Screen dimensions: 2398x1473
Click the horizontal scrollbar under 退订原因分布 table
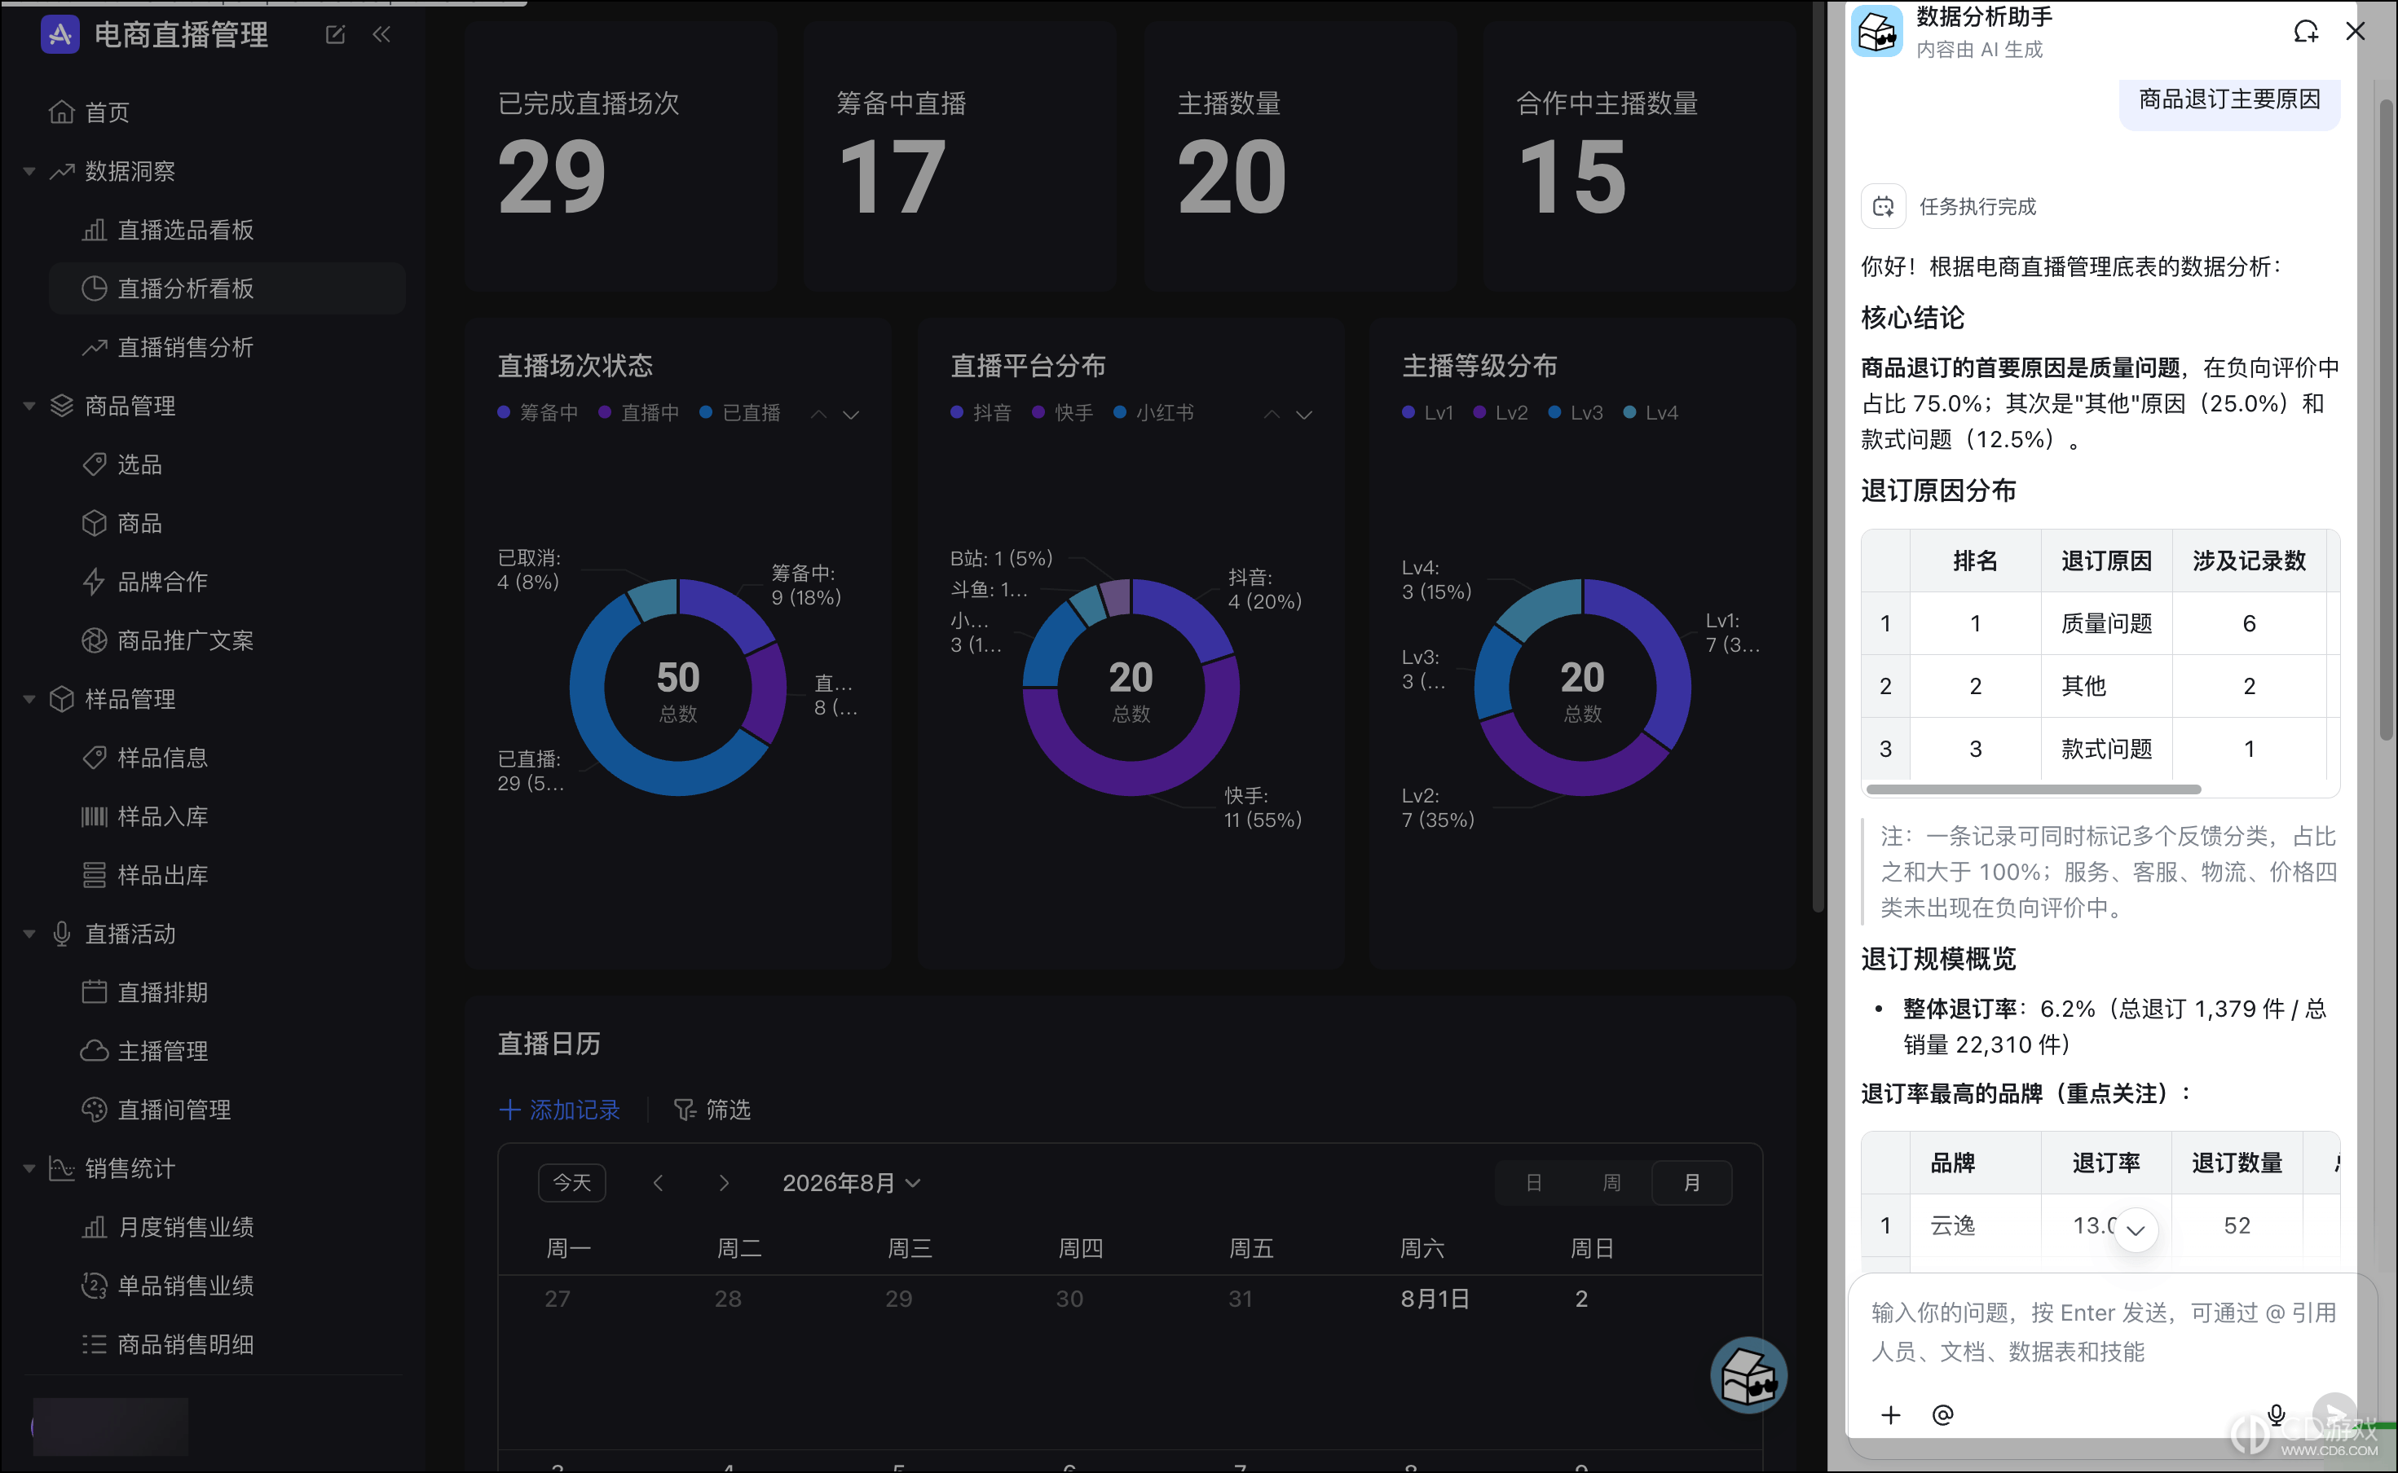click(x=2033, y=789)
